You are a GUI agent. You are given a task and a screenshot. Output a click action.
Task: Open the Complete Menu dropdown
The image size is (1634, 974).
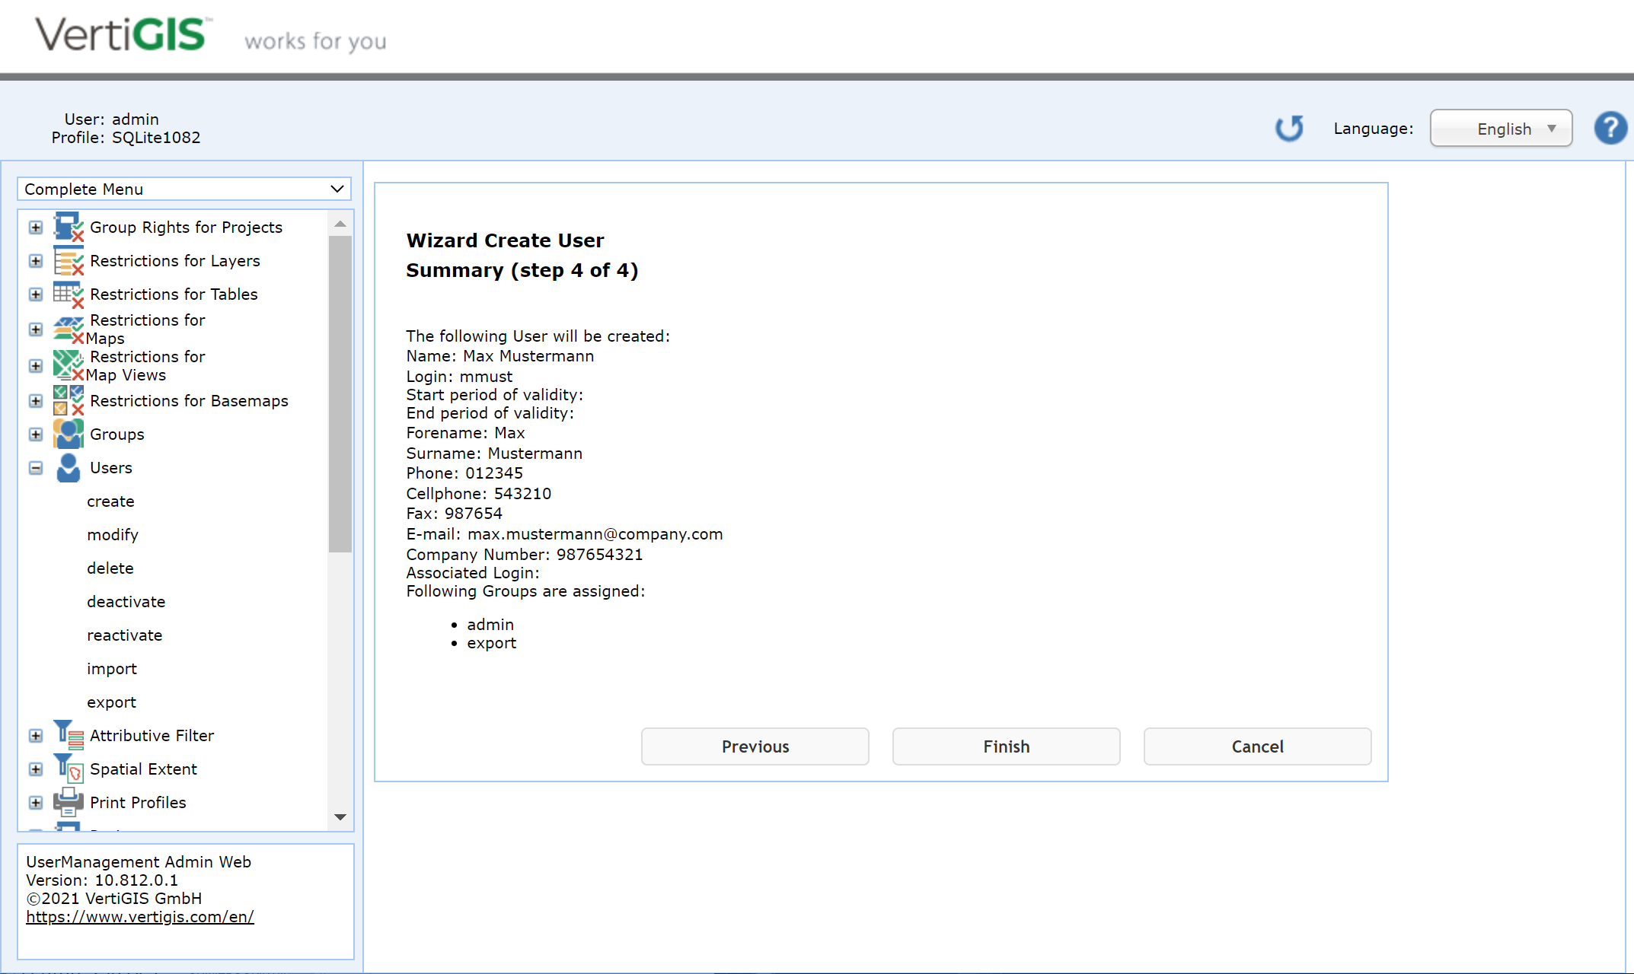pos(183,189)
